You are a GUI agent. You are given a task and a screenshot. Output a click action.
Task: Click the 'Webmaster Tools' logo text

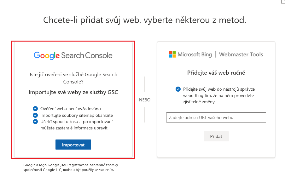point(241,54)
